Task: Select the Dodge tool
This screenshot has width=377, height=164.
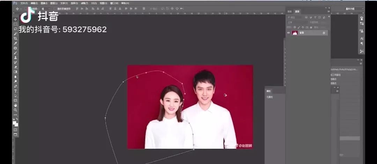Action: tap(15, 81)
